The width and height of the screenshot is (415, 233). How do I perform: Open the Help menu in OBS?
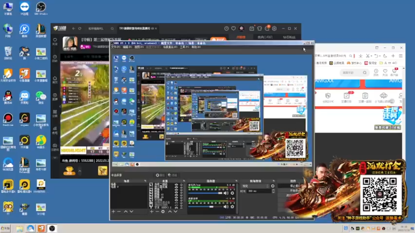[x=196, y=47]
